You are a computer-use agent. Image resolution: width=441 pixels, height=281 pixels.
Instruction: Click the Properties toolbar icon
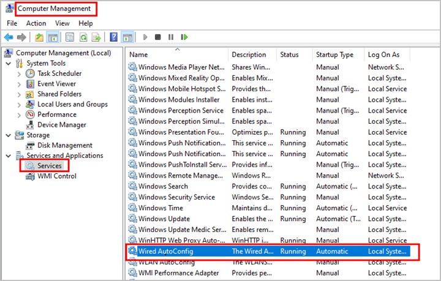coord(70,37)
